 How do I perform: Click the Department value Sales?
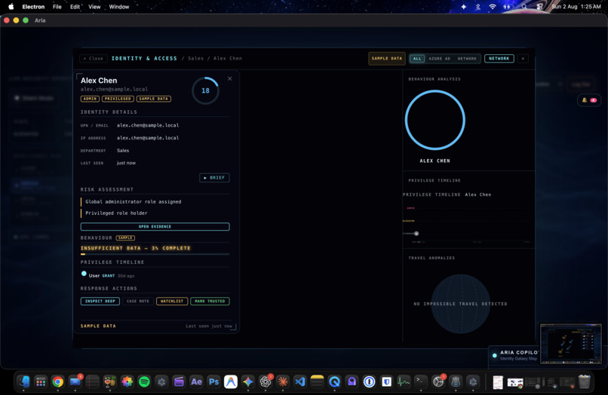123,151
